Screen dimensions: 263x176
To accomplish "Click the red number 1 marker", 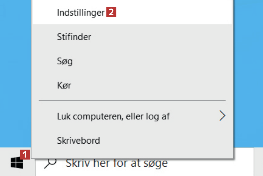I will click(25, 155).
